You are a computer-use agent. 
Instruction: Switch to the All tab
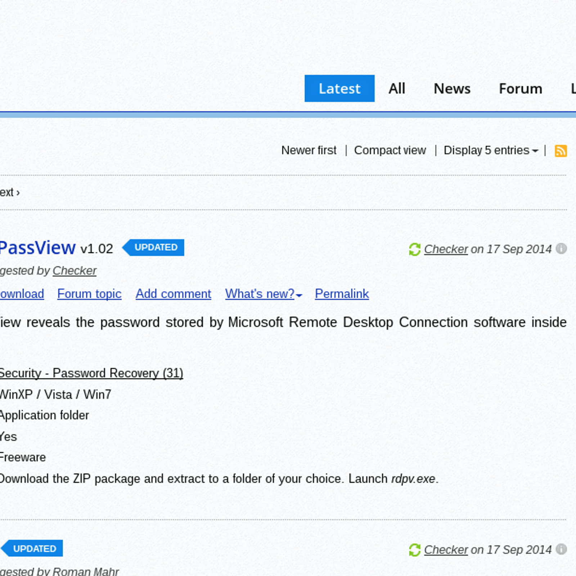(x=397, y=89)
